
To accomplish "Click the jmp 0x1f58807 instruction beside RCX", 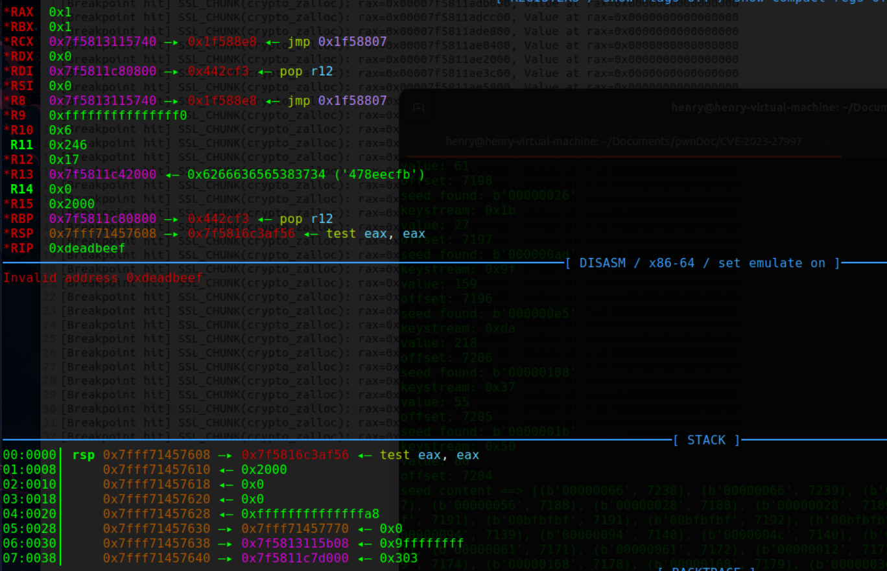I will (337, 41).
